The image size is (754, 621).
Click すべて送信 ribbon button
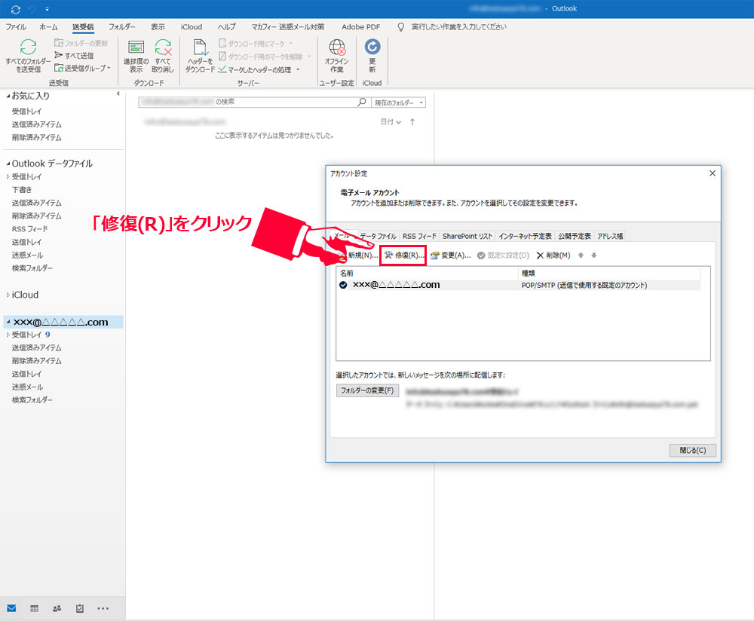74,55
